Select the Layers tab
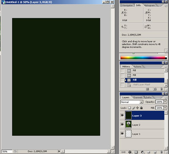The width and height of the screenshot is (169, 154). pyautogui.click(x=125, y=98)
